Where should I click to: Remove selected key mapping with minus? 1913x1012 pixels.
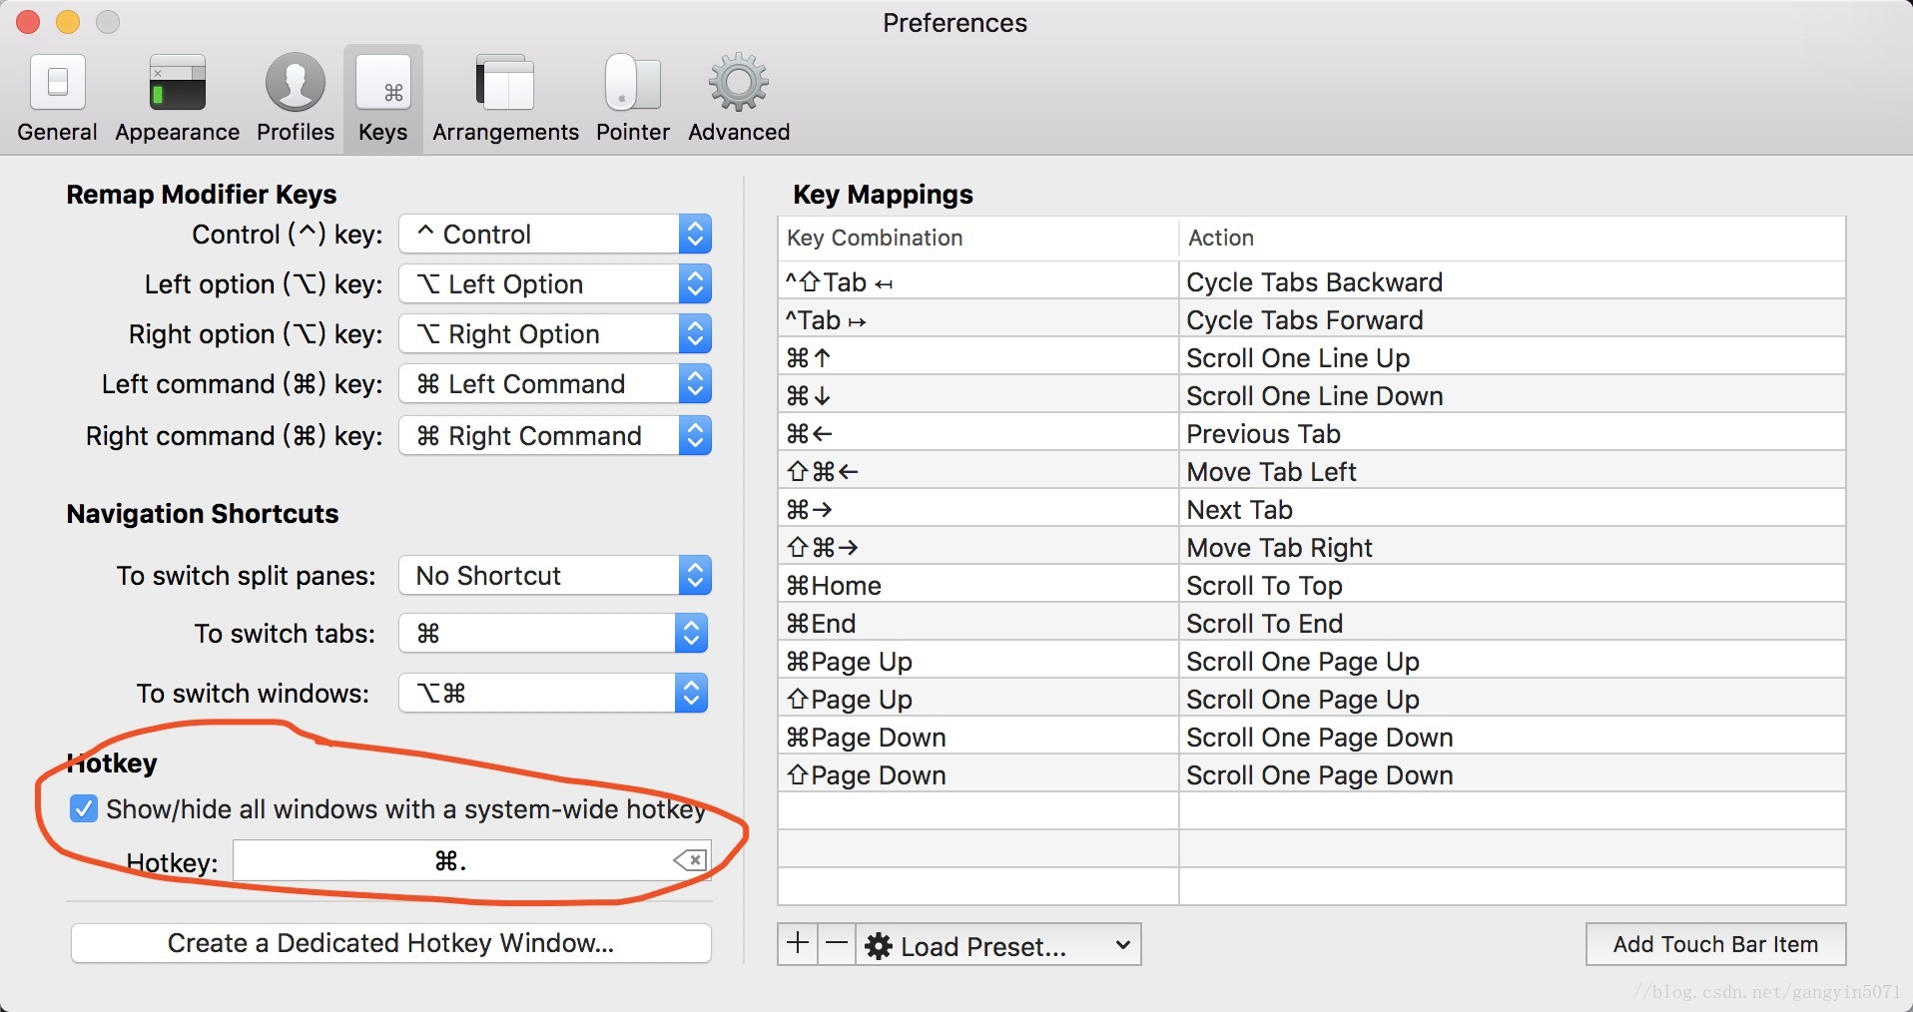[x=837, y=944]
